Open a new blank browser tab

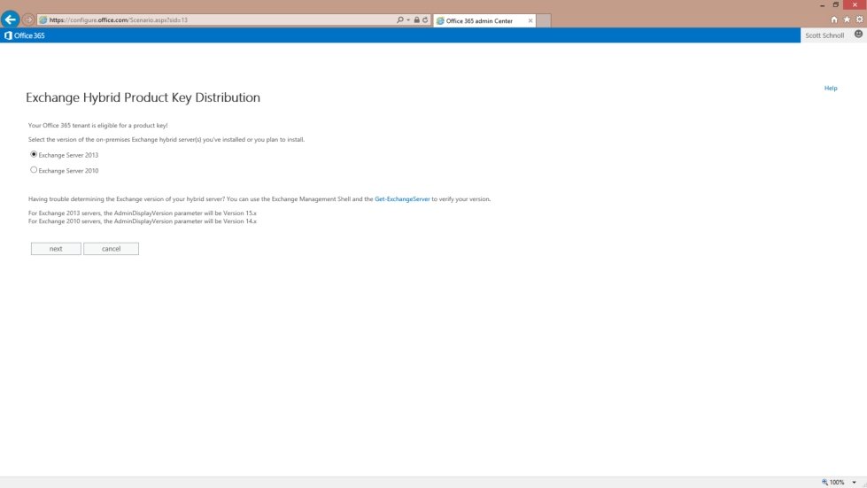tap(544, 21)
